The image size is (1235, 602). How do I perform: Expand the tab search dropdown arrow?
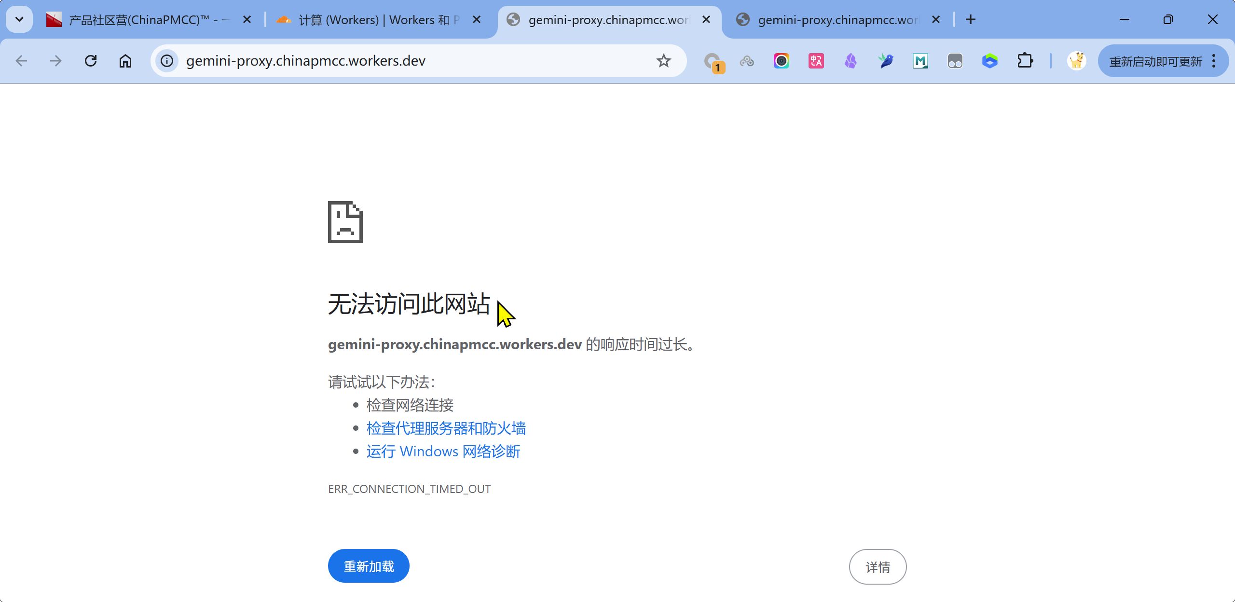pyautogui.click(x=19, y=19)
